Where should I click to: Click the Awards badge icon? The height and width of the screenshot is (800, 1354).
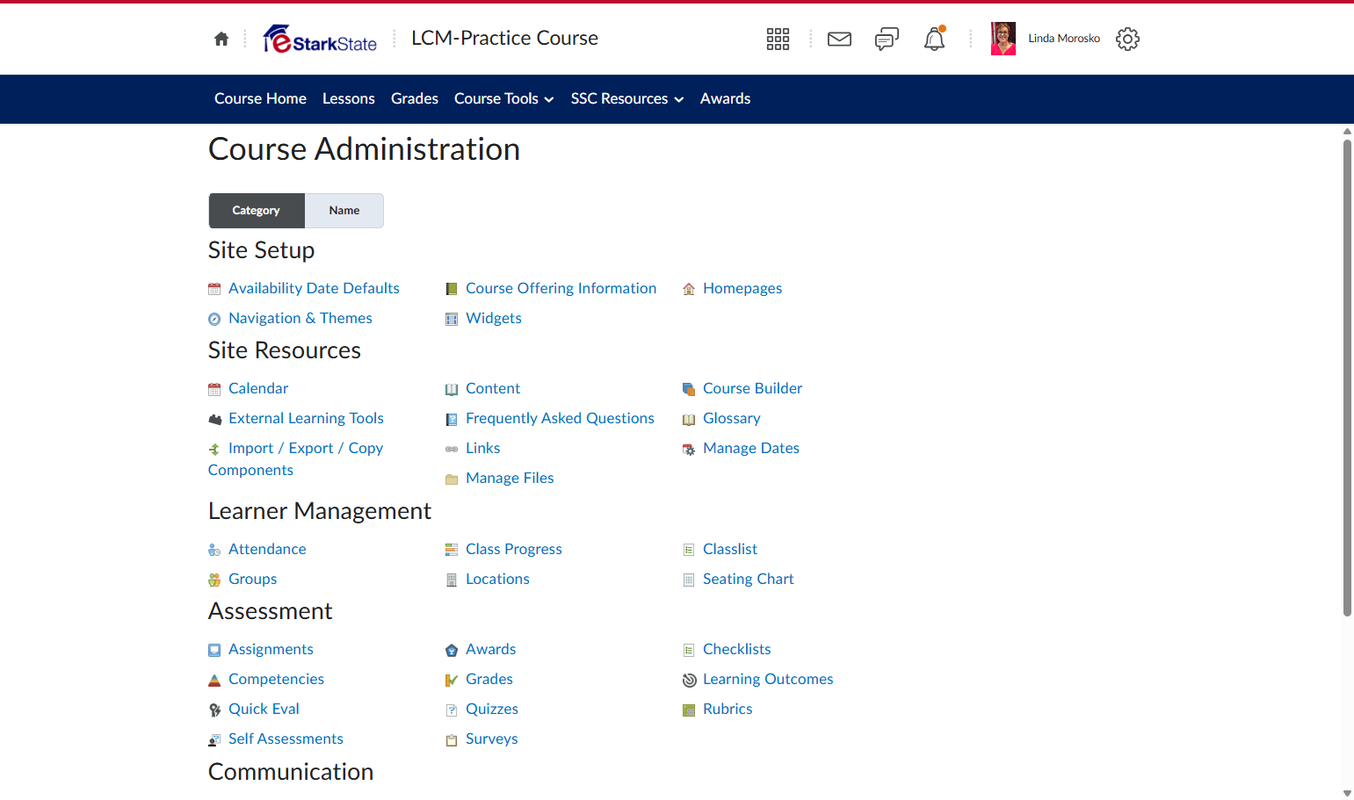pos(452,650)
